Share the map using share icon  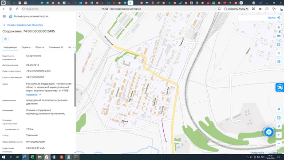click(x=279, y=53)
